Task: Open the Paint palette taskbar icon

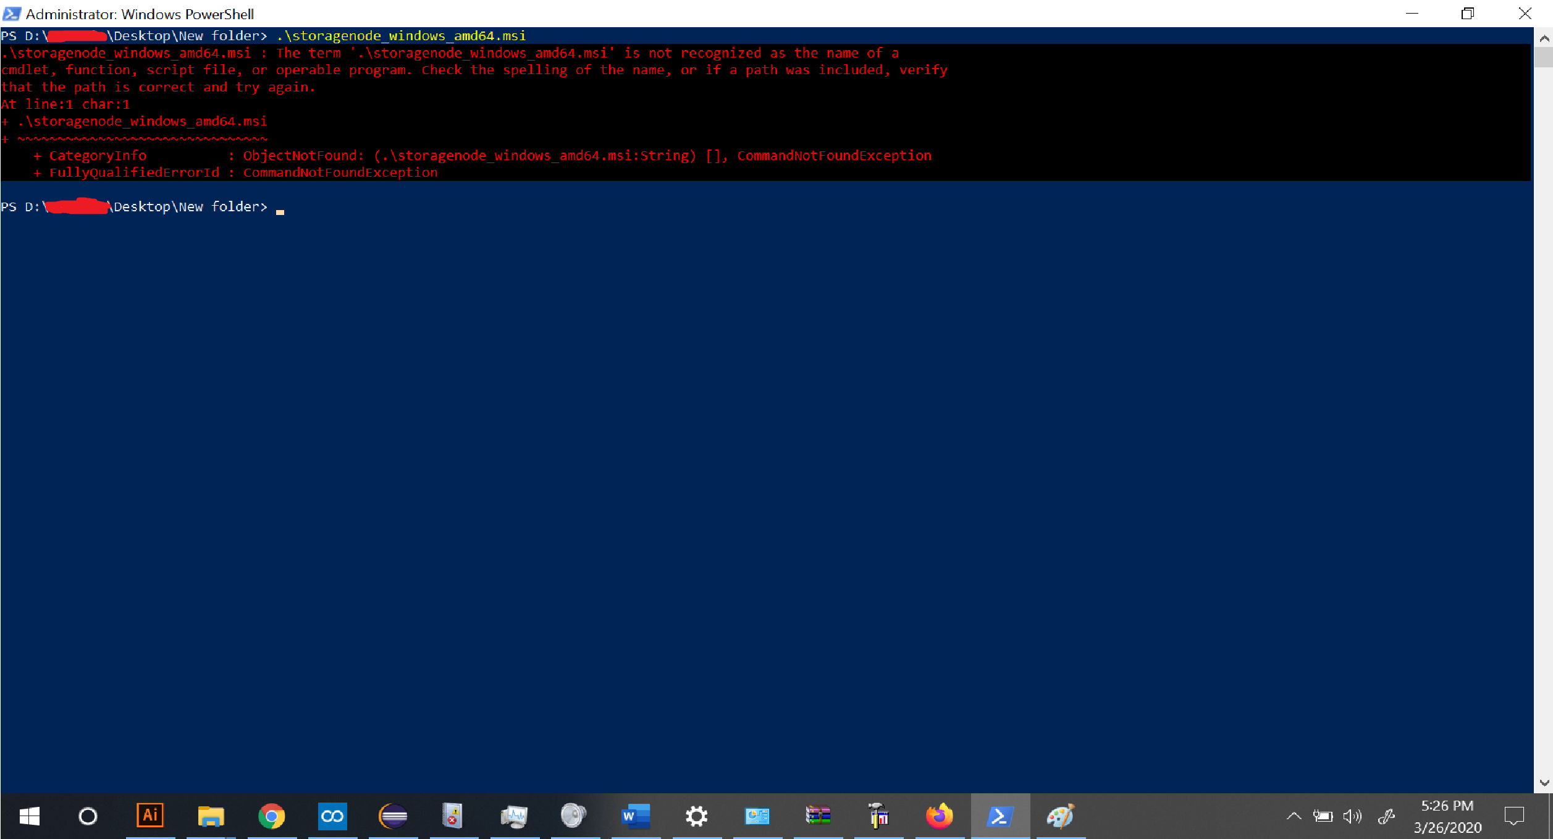Action: click(1061, 816)
